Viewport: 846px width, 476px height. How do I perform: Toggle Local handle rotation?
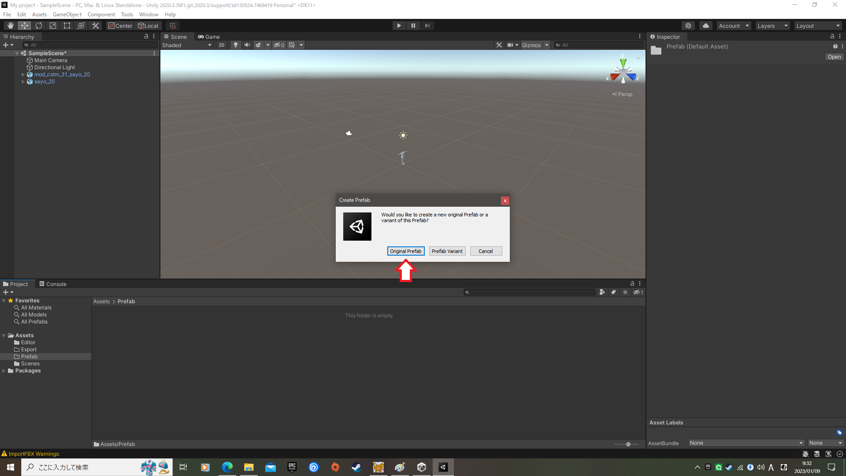click(x=148, y=26)
